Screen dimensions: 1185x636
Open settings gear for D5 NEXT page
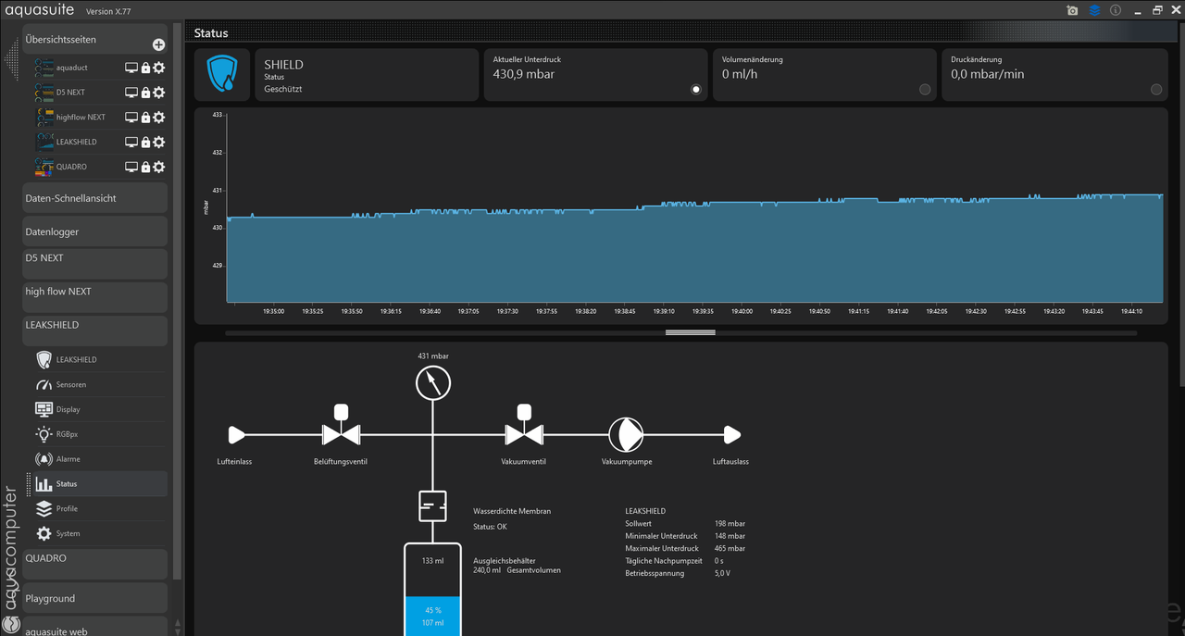point(159,93)
